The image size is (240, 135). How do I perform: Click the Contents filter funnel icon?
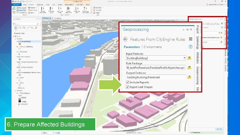[13, 24]
